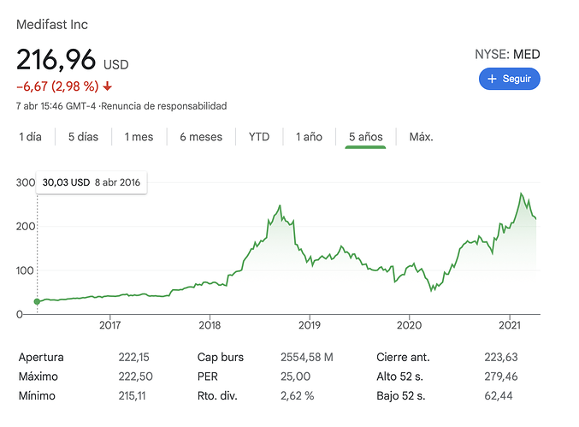Select the 1 día time range tab
Image resolution: width=579 pixels, height=427 pixels.
click(x=30, y=137)
